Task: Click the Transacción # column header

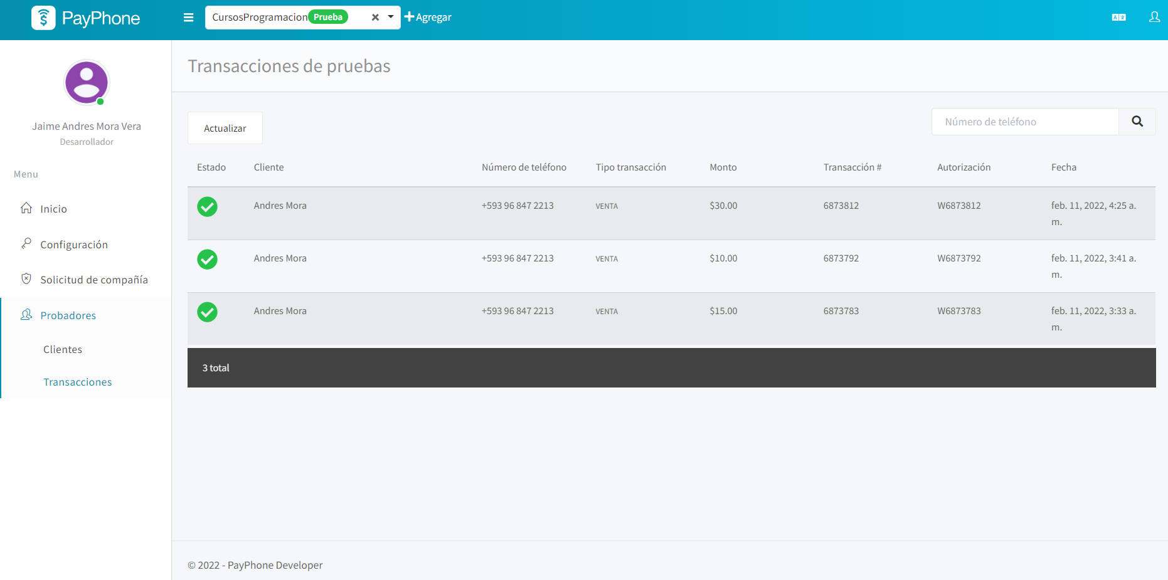Action: coord(852,167)
